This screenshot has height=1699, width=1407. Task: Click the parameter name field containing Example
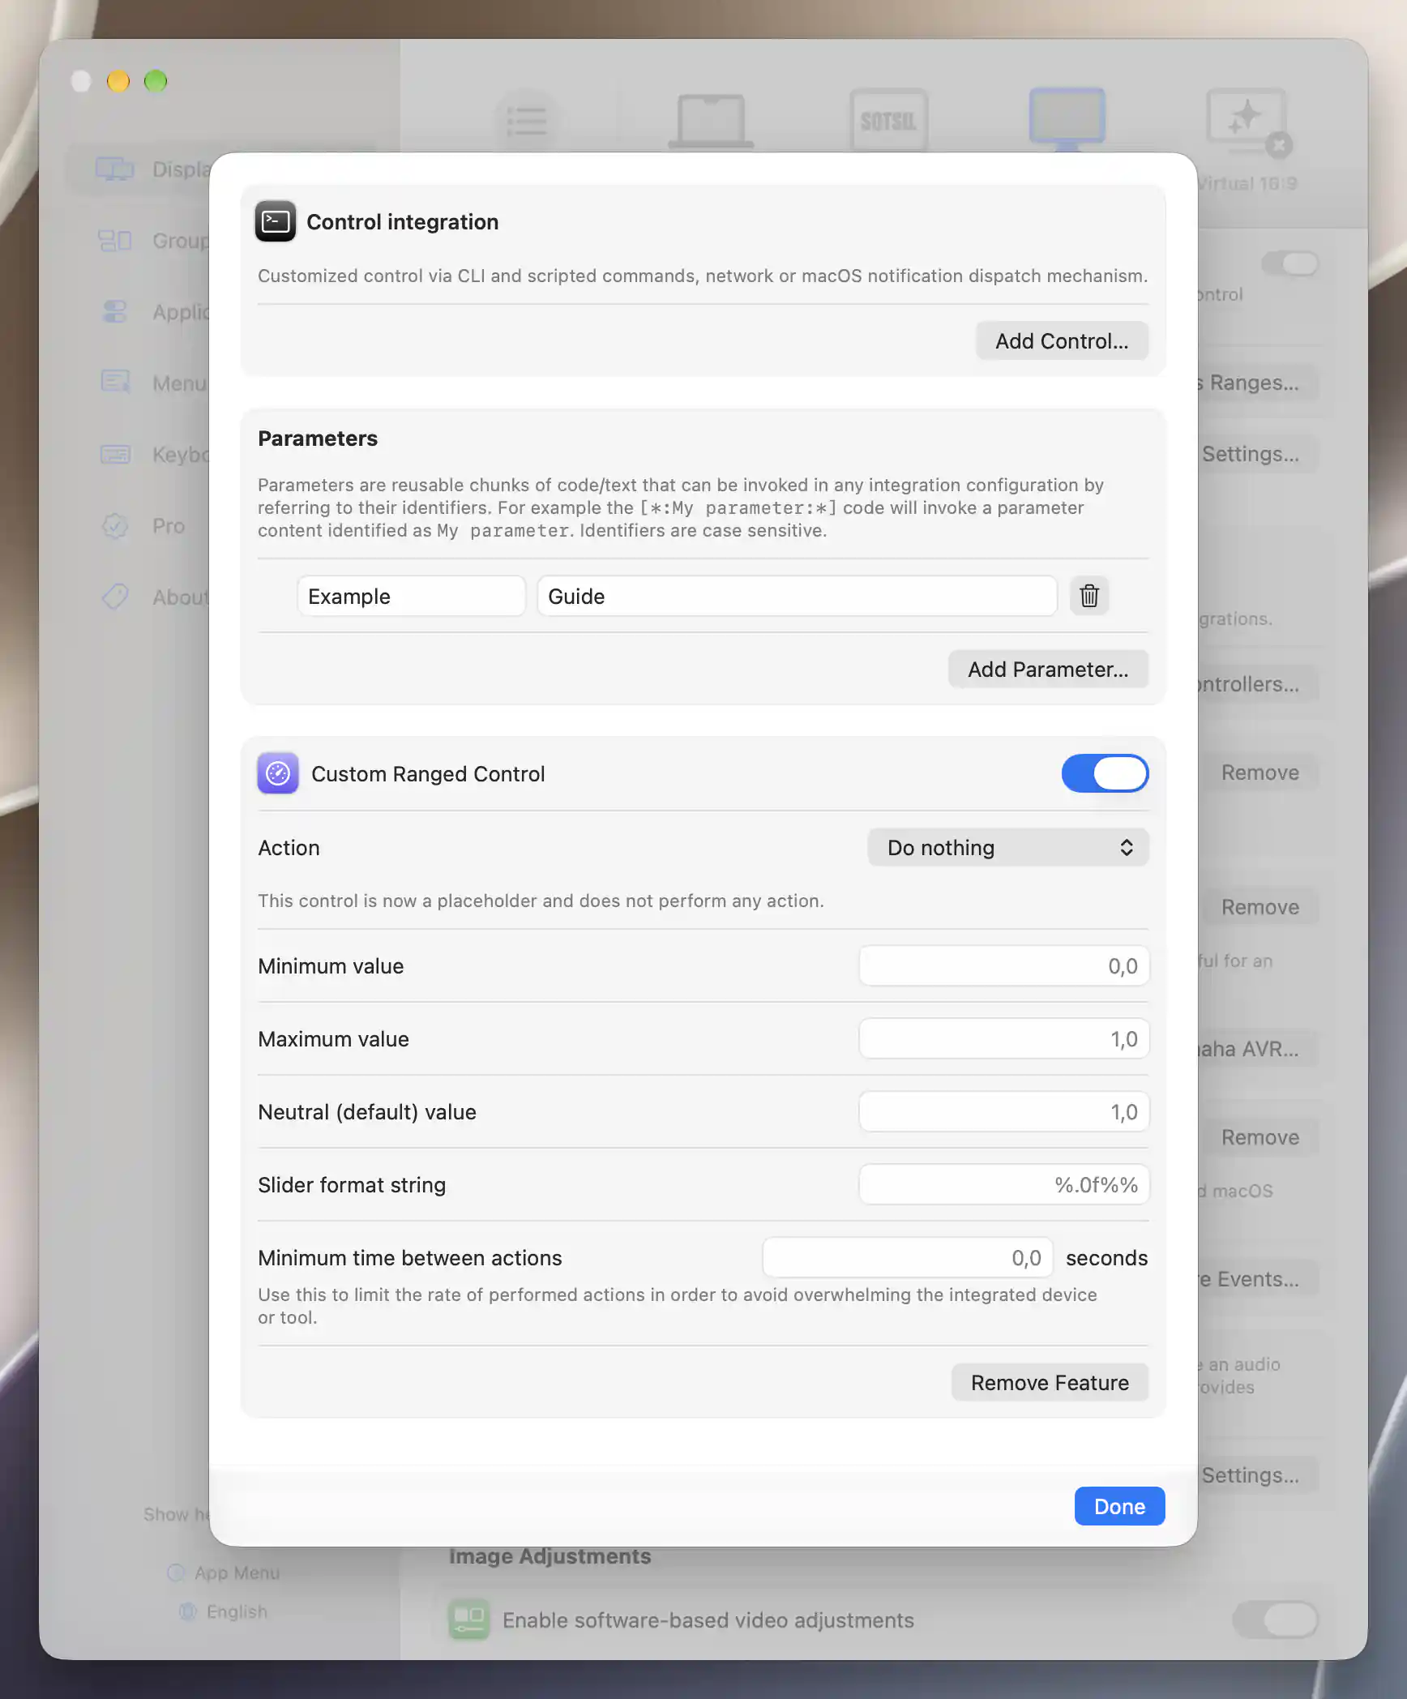pyautogui.click(x=411, y=596)
